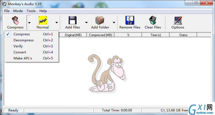
Task: Sort by the Original (MB) column header
Action: pyautogui.click(x=73, y=35)
